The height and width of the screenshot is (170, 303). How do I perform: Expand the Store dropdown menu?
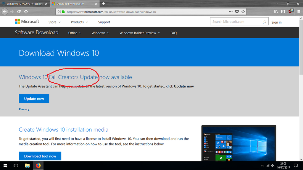coord(54,22)
